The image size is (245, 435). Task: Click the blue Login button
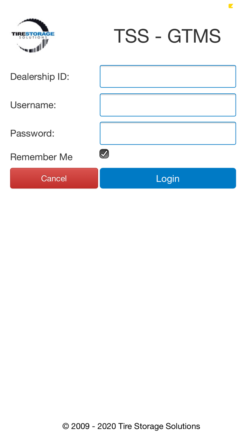tap(168, 178)
